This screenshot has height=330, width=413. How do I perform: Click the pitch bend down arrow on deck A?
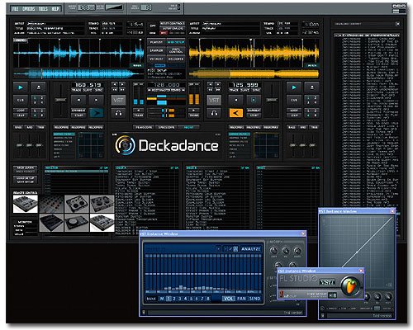coord(78,101)
